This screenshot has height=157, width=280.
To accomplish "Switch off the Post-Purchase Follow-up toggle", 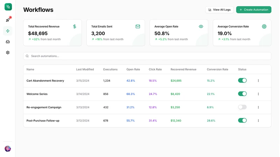I will (242, 120).
